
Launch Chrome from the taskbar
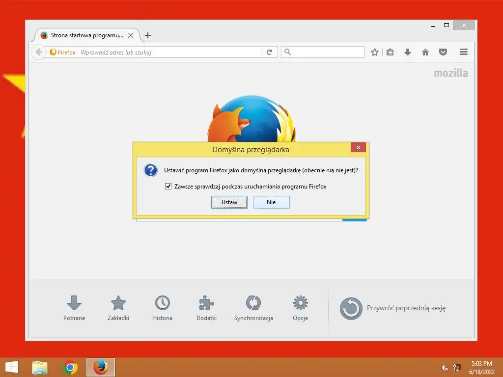[x=70, y=367]
